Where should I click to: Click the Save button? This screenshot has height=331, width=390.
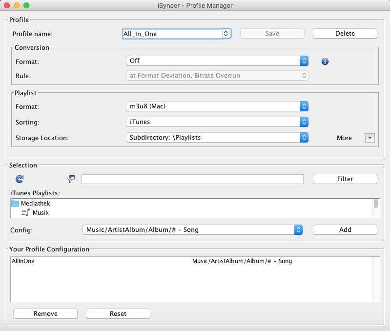pos(272,34)
